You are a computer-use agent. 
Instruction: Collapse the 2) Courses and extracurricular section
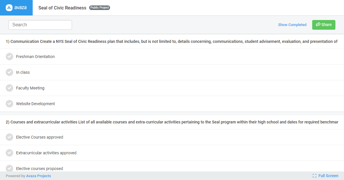pos(172,122)
